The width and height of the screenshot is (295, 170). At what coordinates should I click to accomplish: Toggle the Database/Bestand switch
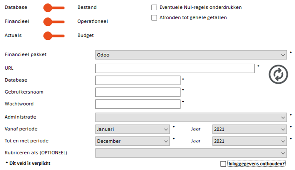point(54,7)
